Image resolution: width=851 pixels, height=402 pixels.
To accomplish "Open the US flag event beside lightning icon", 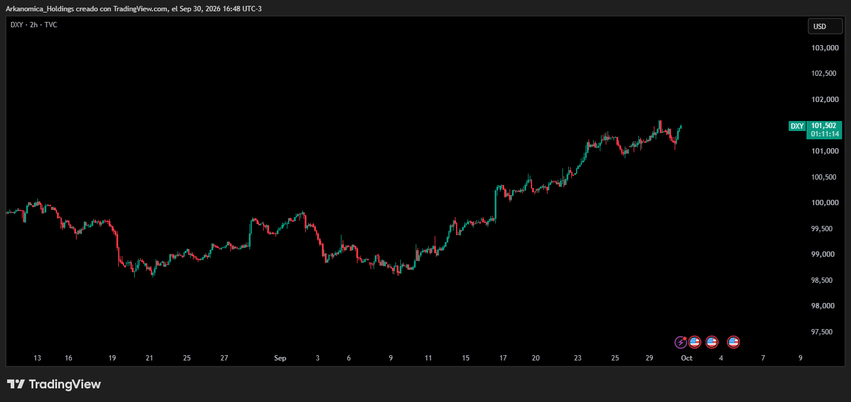I will pyautogui.click(x=695, y=342).
